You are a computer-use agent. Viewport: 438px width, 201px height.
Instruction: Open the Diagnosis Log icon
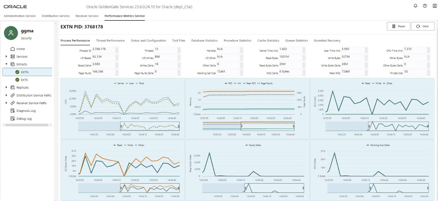13,111
